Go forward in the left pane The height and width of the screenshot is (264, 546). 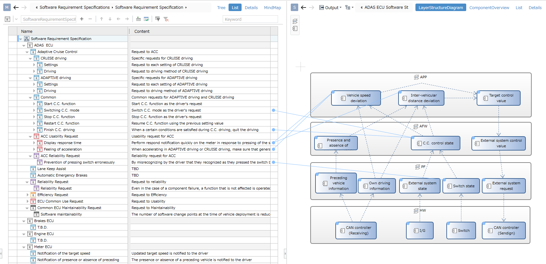[x=24, y=7]
